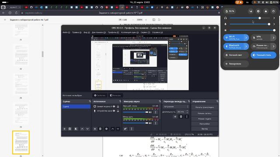Expand sound output device chevron
Viewport: 280px width, 157px height.
point(274,18)
